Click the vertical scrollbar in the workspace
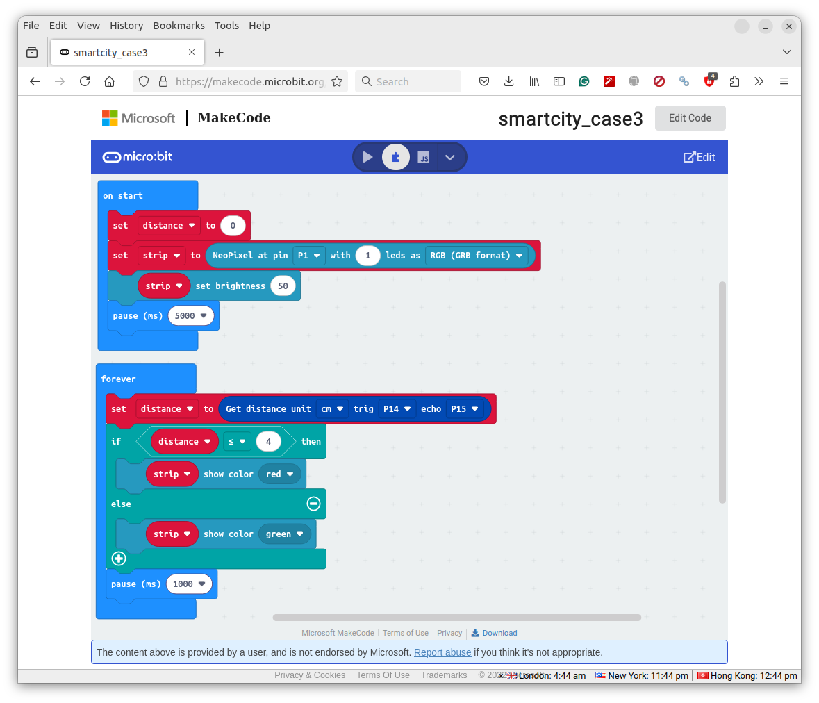The image size is (819, 703). (x=722, y=392)
